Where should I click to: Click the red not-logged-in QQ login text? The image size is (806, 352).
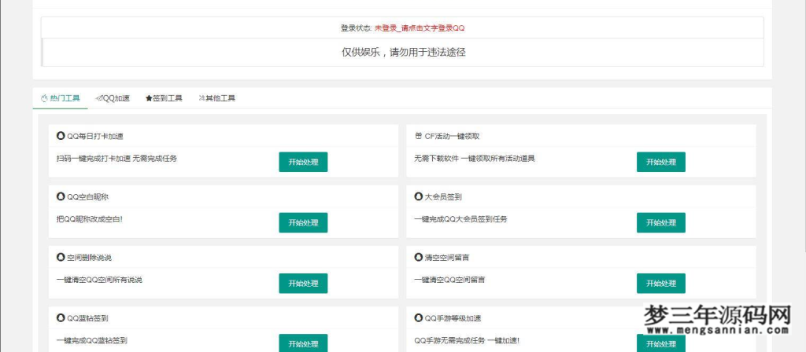[x=419, y=28]
